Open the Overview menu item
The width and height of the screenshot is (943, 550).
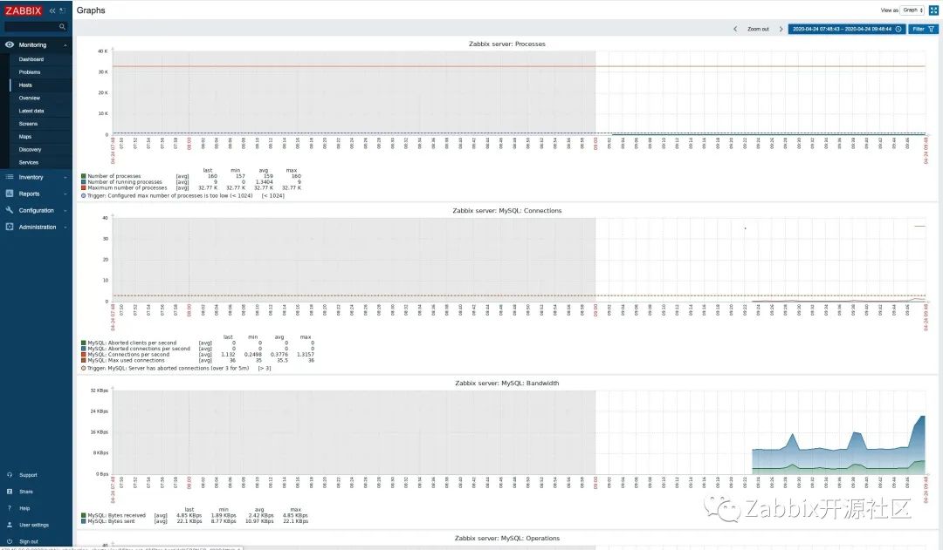[x=30, y=98]
